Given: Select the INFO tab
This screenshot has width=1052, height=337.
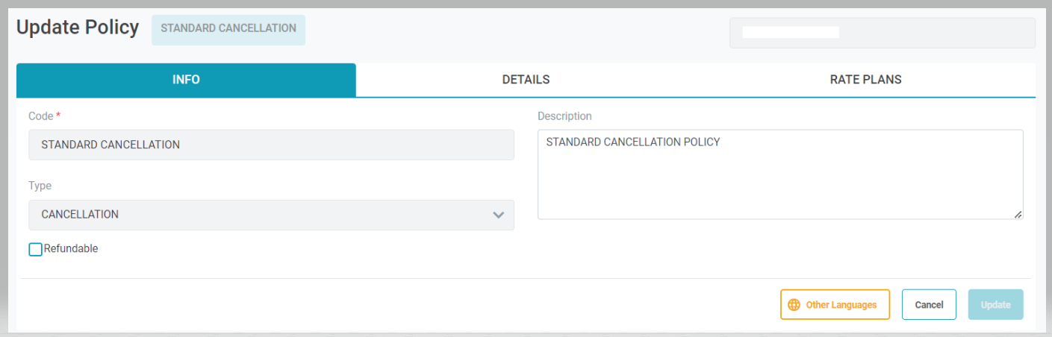Looking at the screenshot, I should (x=186, y=80).
